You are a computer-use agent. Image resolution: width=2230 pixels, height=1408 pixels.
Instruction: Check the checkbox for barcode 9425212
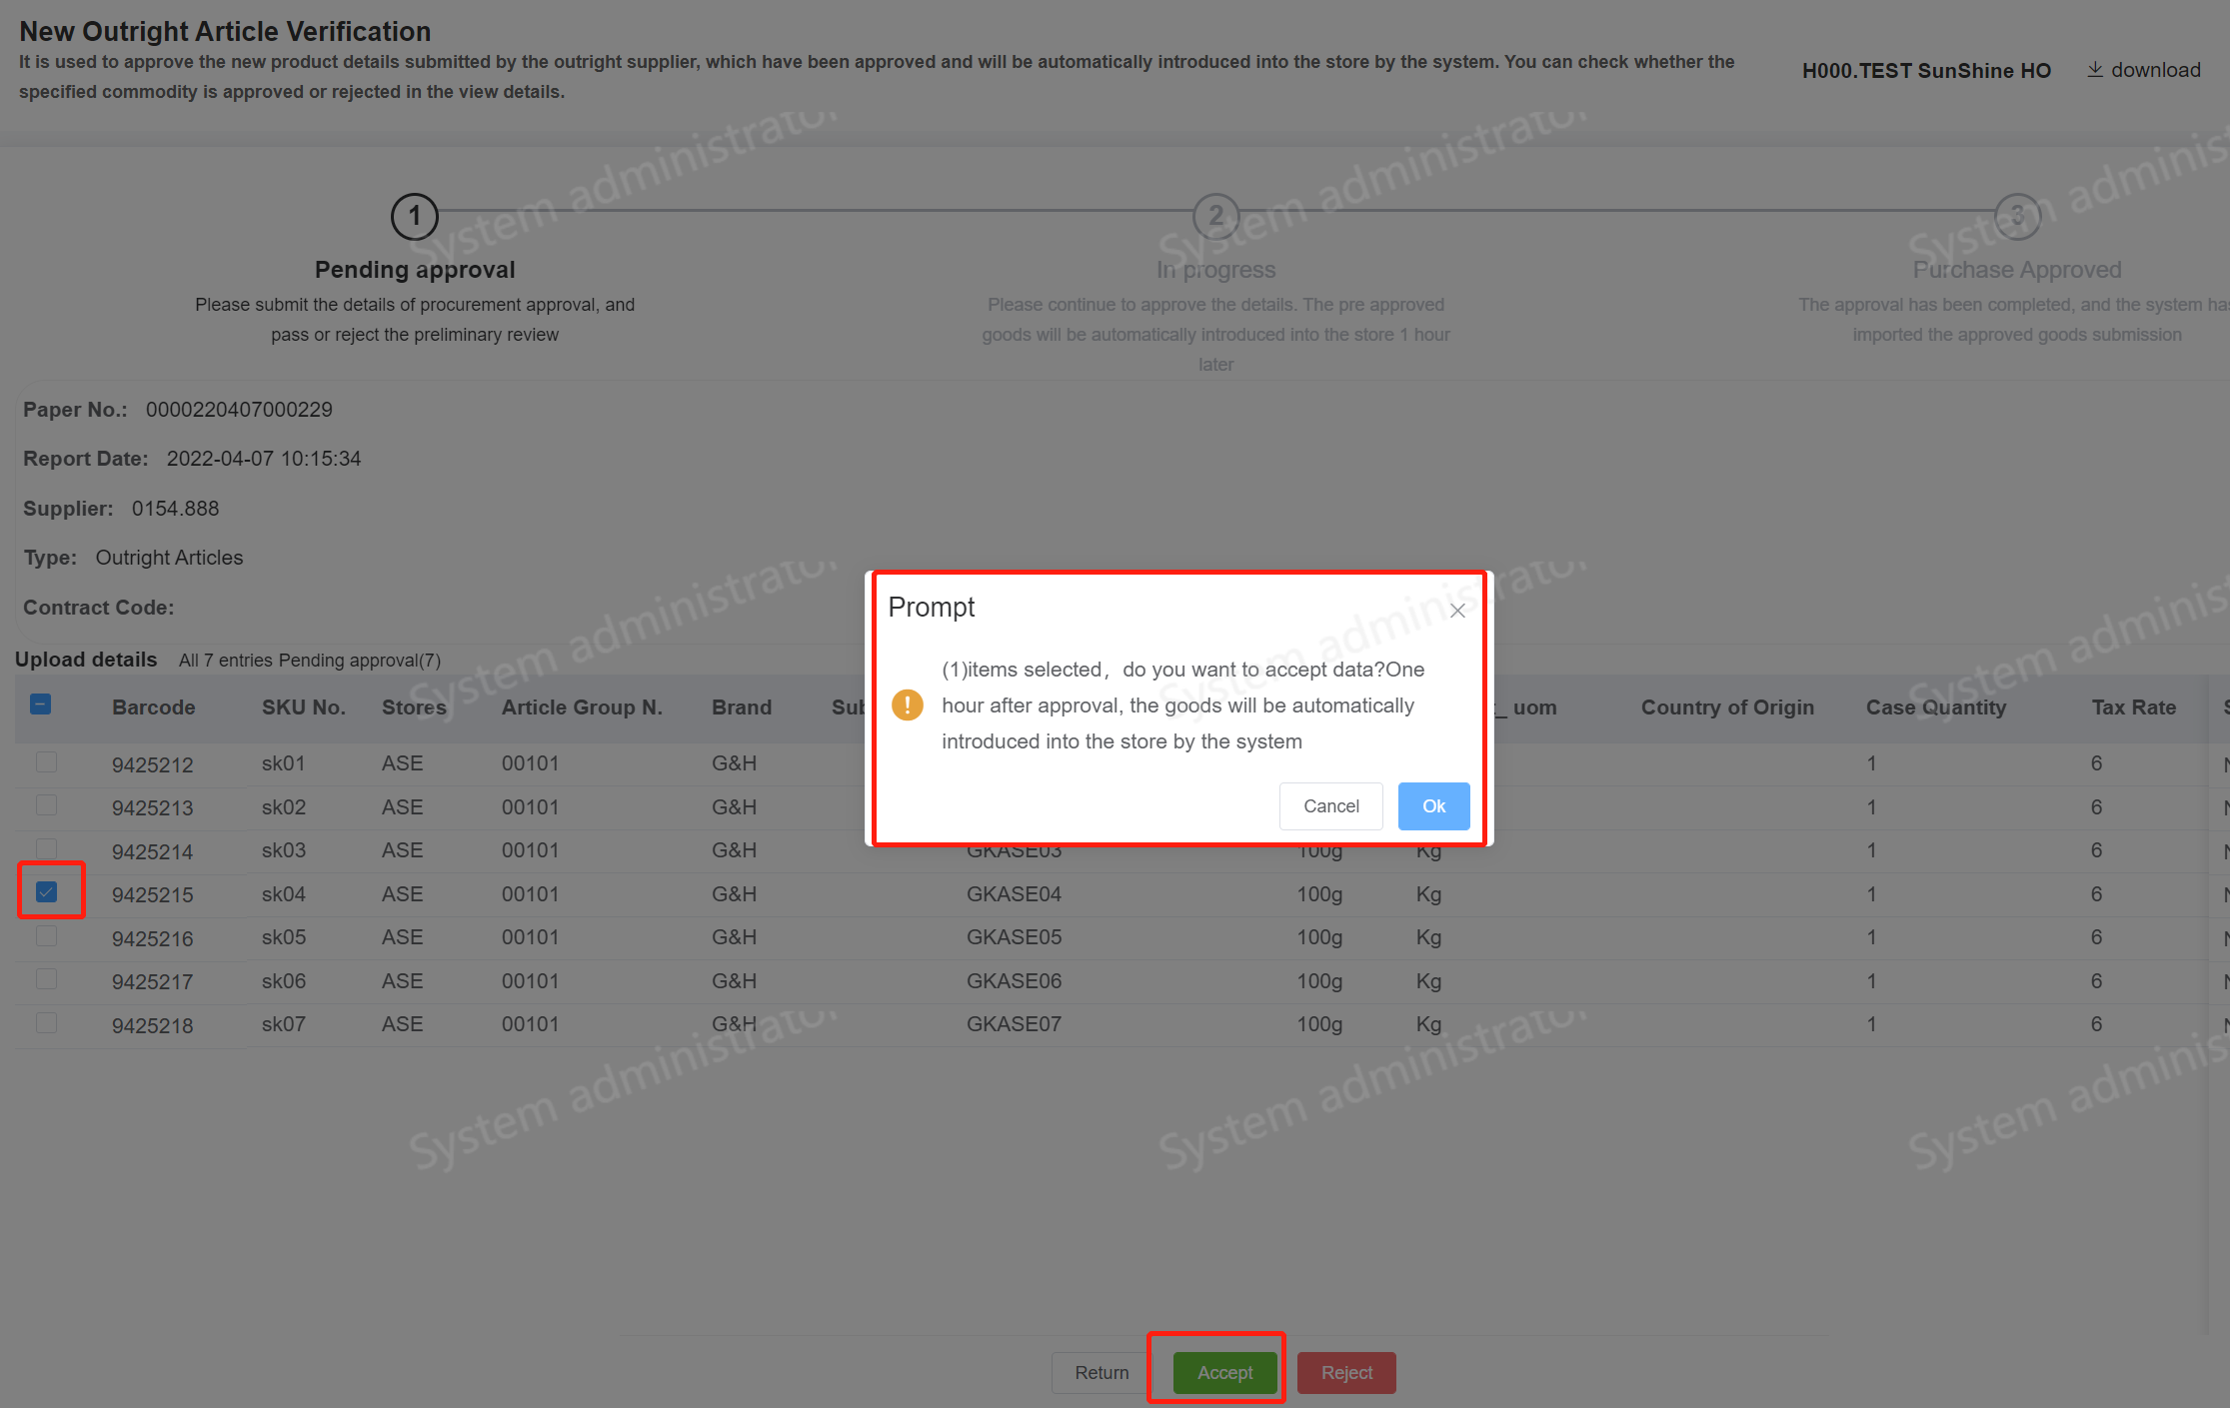(47, 762)
